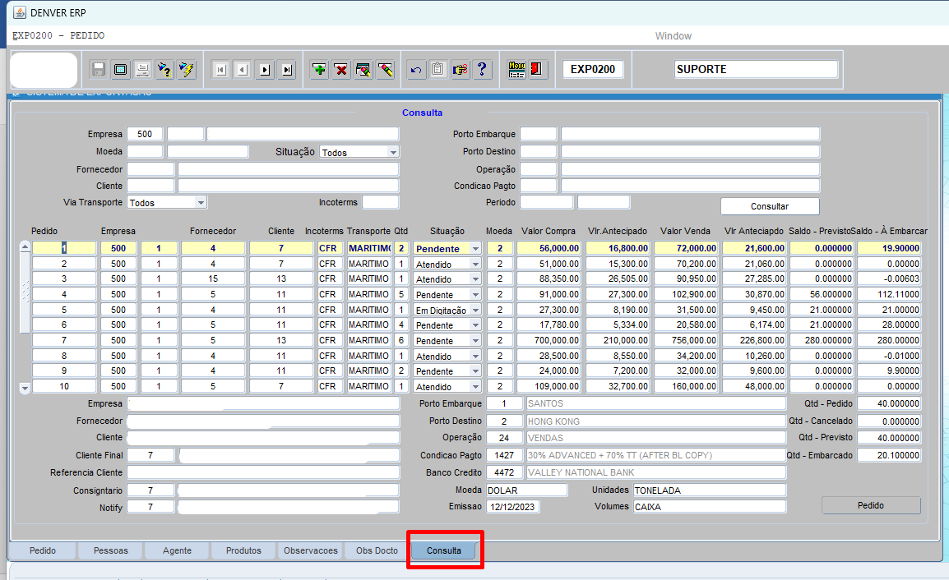949x580 pixels.
Task: Click the red door exit icon
Action: point(538,70)
